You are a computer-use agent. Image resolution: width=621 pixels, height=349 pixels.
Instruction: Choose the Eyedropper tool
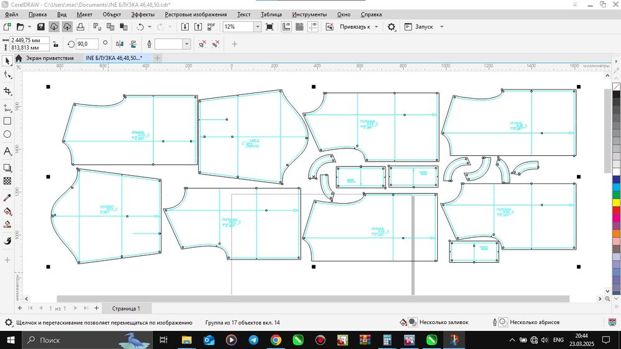[x=7, y=197]
